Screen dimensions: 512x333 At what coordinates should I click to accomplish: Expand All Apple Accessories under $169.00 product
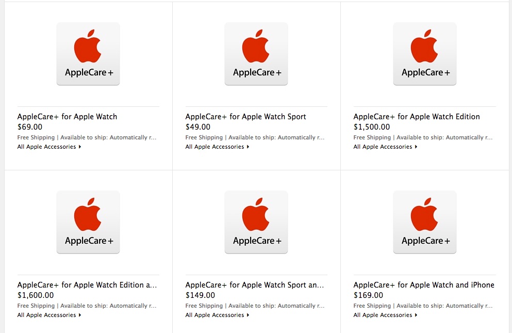pos(385,315)
